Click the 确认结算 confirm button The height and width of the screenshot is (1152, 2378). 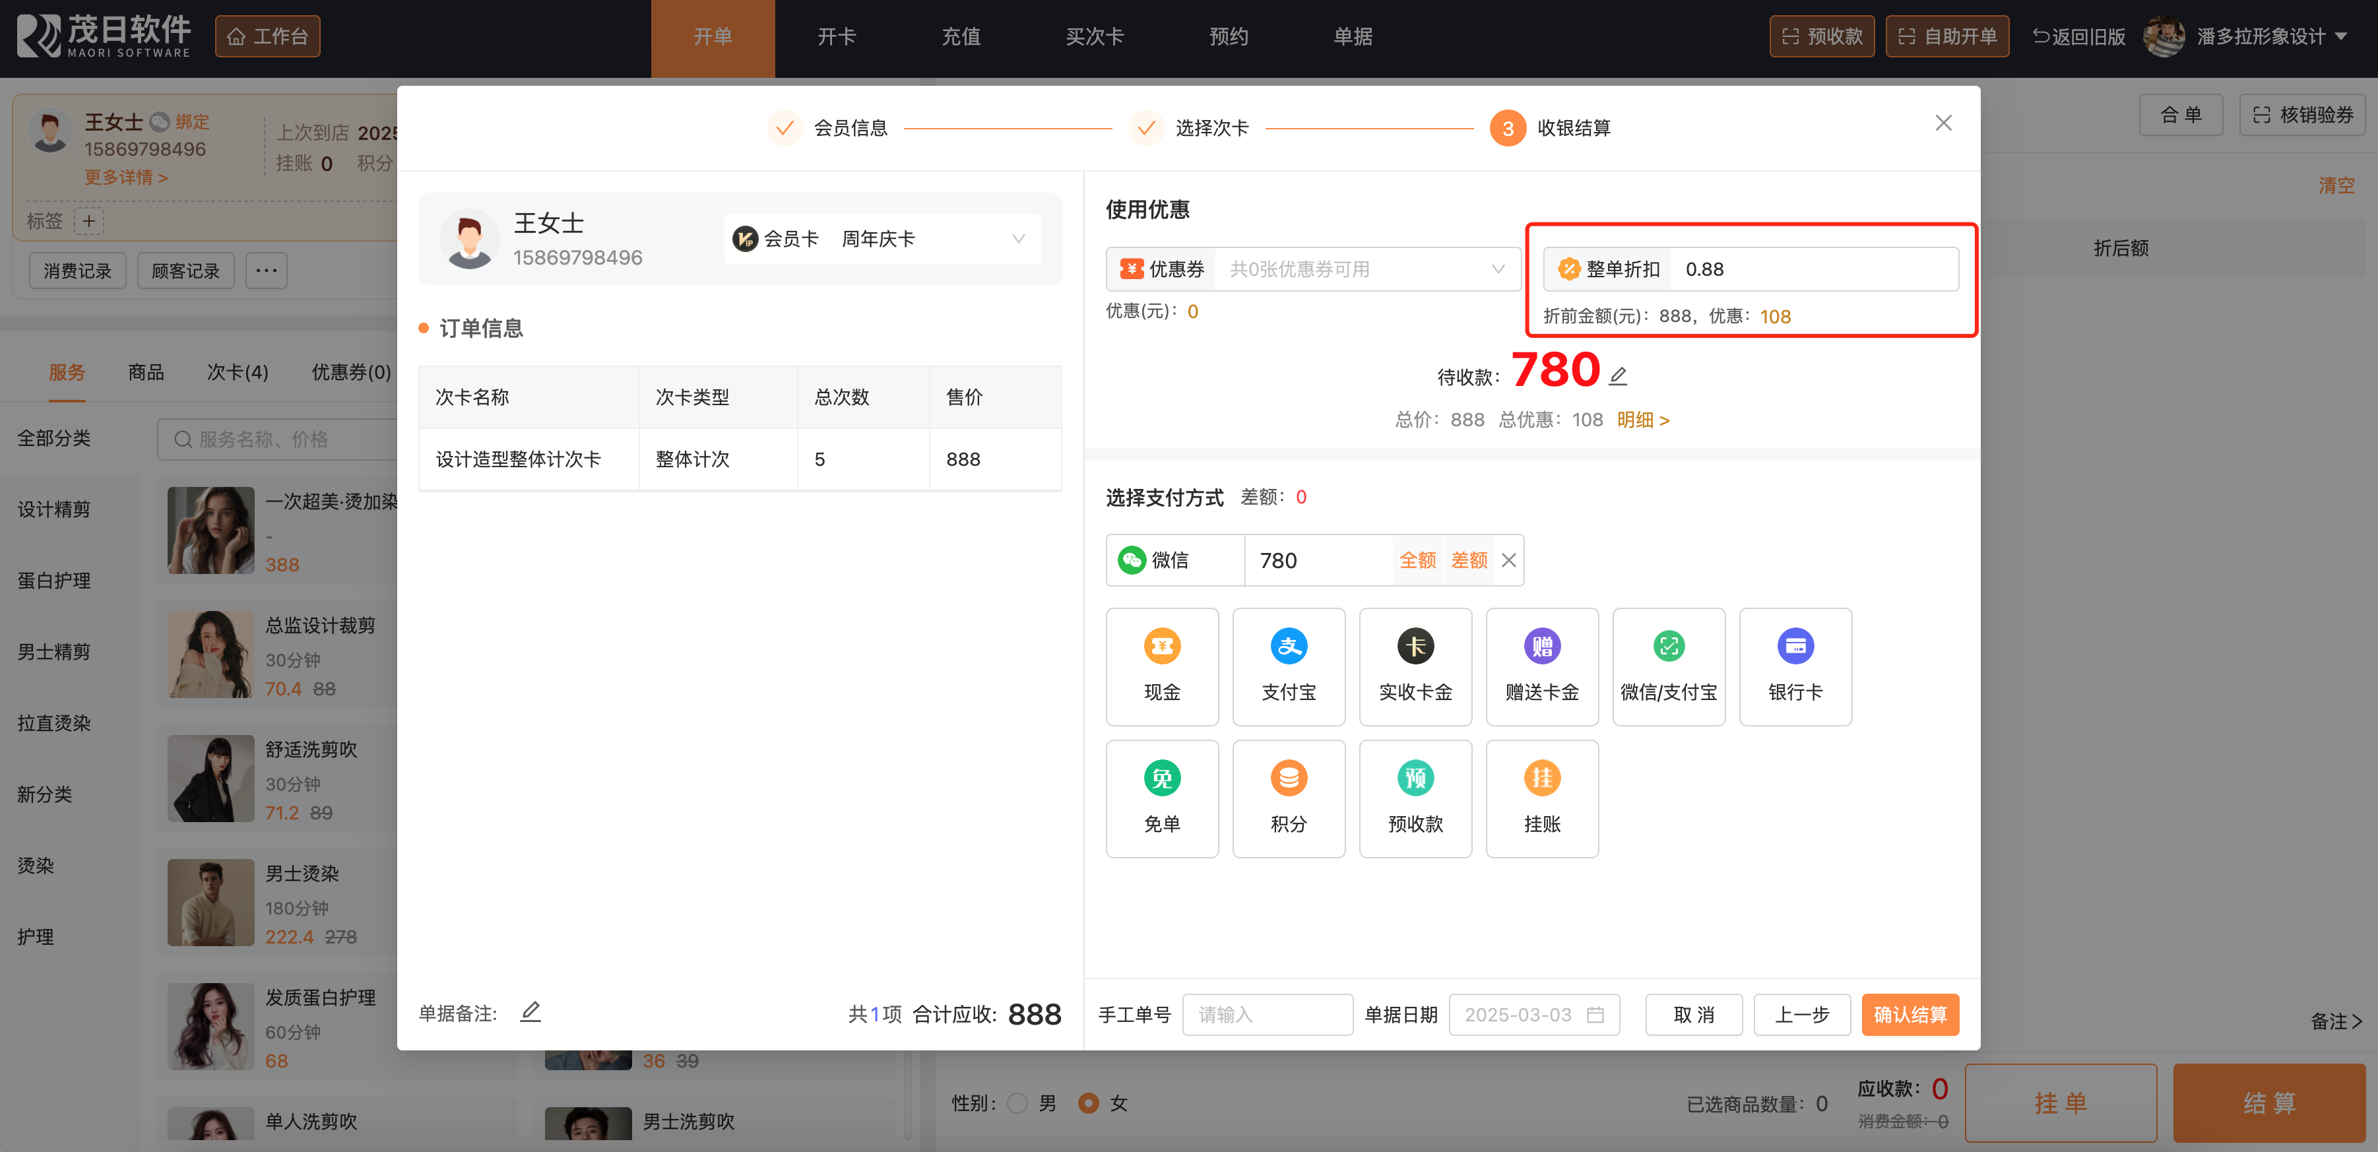[x=1909, y=1015]
